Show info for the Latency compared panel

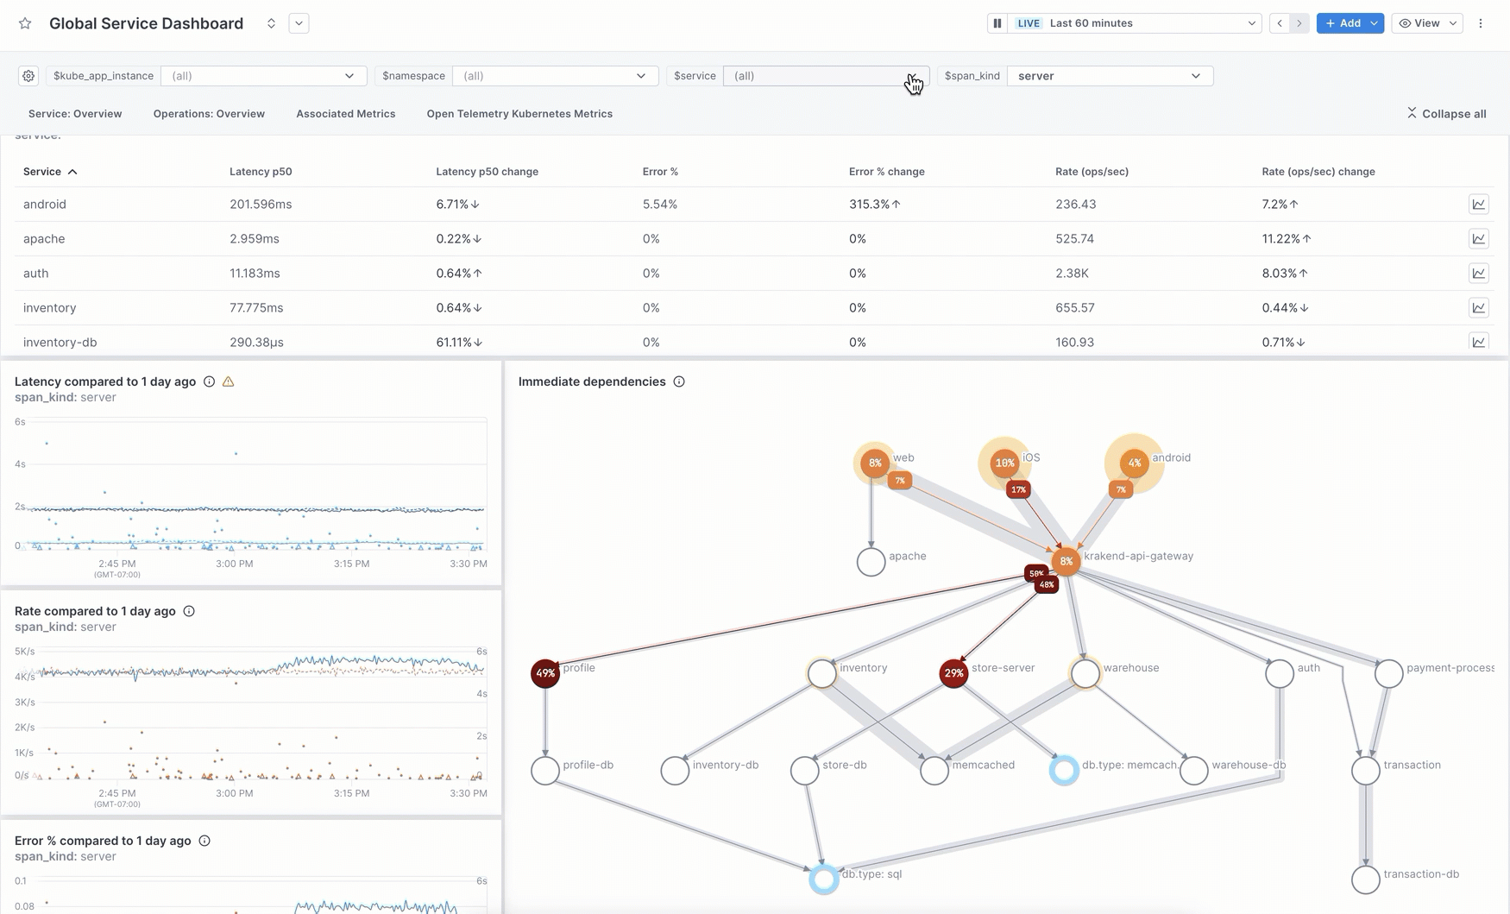tap(209, 381)
